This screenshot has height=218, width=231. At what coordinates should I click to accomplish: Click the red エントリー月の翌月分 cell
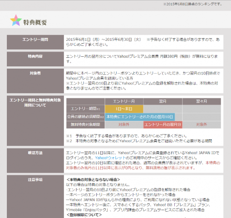point(163,124)
